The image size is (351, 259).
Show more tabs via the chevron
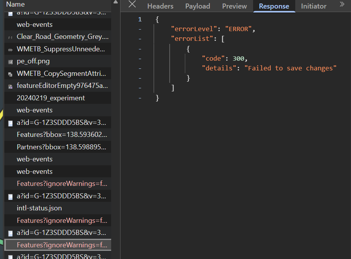(342, 5)
